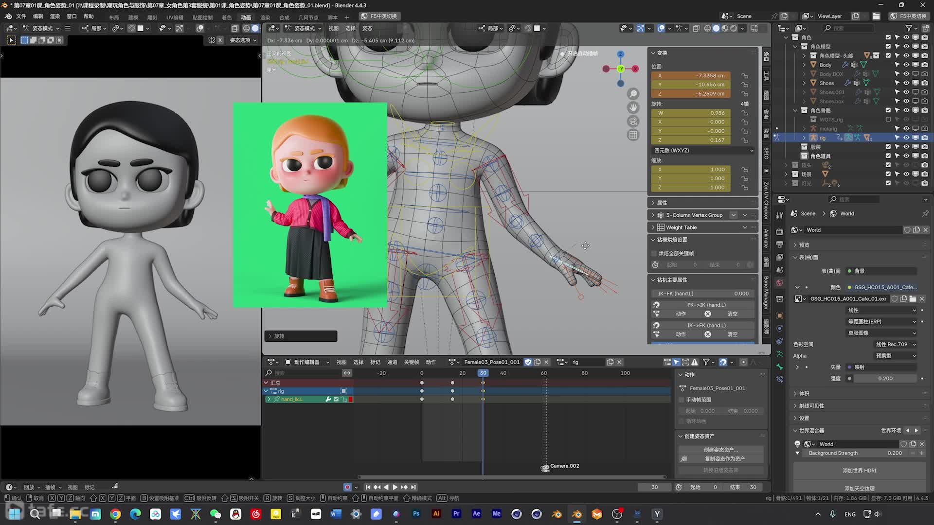Enable the WGTS_rig collection checkbox
The image size is (934, 525).
pyautogui.click(x=888, y=119)
